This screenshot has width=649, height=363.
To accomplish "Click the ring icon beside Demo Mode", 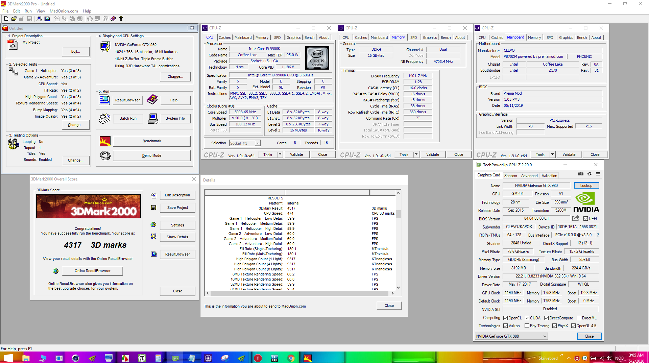I will point(105,155).
